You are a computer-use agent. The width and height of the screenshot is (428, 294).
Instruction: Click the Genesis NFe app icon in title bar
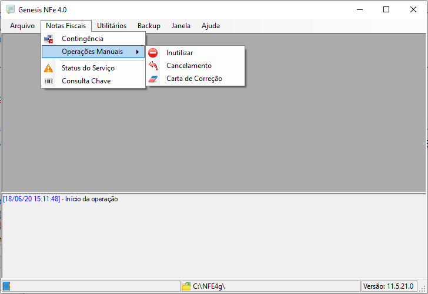tap(10, 9)
